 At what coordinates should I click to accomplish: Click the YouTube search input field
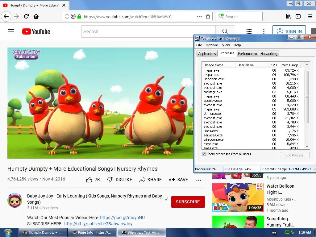pyautogui.click(x=148, y=31)
